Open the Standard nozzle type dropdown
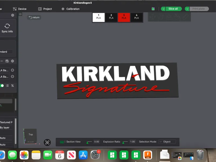 pos(6,52)
